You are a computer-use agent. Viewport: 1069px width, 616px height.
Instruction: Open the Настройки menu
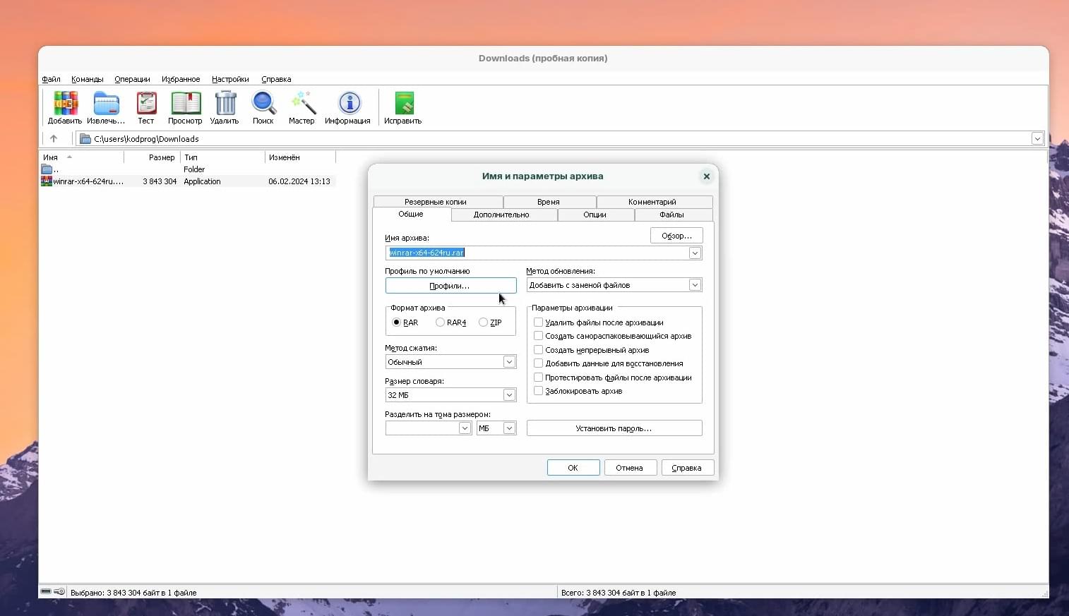coord(230,79)
